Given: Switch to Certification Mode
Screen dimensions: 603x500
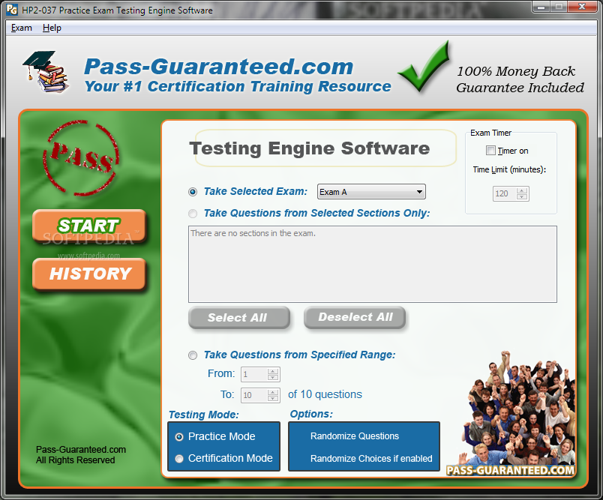Looking at the screenshot, I should pyautogui.click(x=179, y=459).
